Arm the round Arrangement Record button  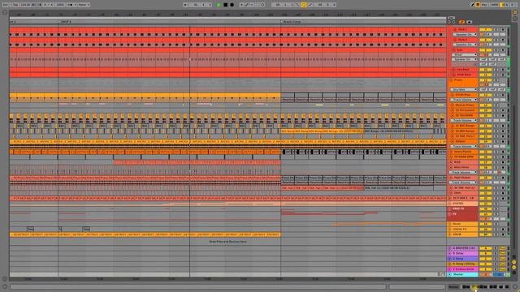[232, 5]
